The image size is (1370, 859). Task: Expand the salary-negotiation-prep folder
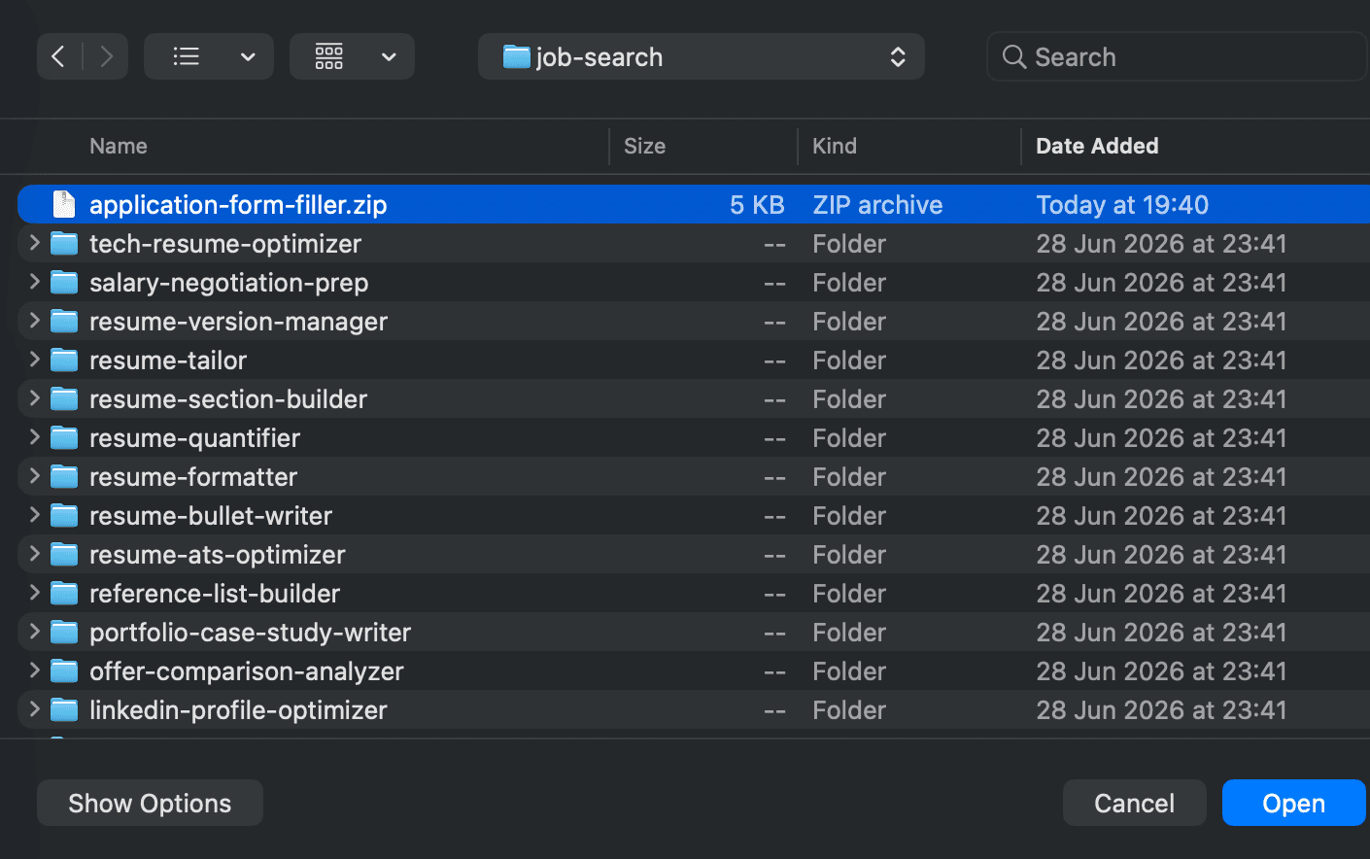pos(34,282)
